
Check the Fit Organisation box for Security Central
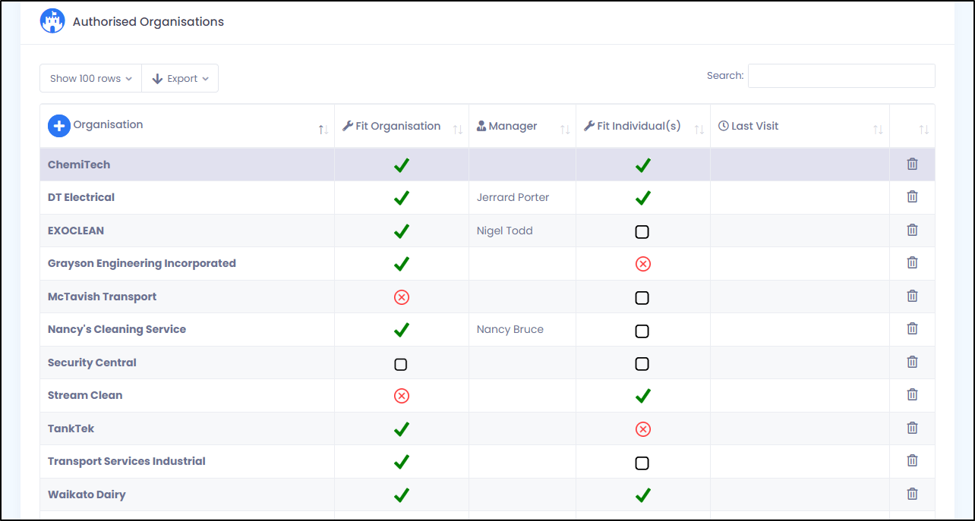pyautogui.click(x=401, y=364)
